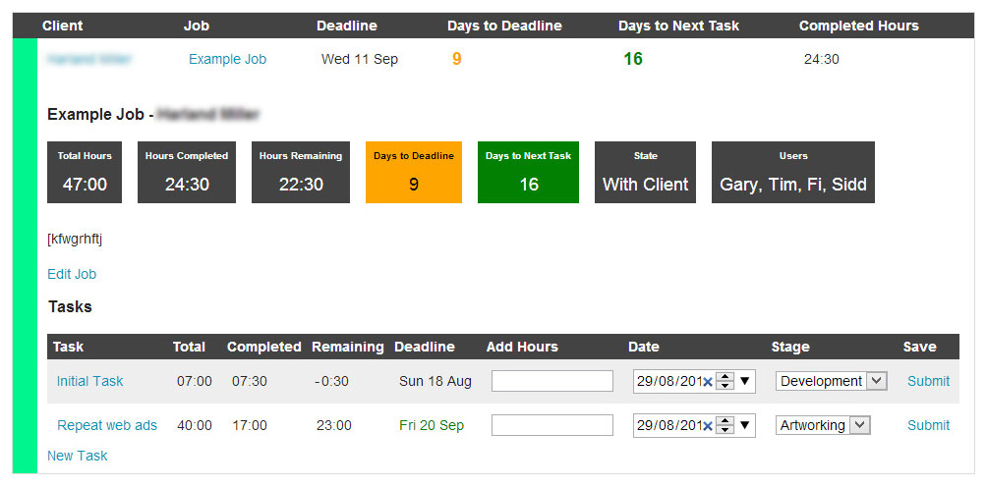Open the Example Job link

point(227,60)
